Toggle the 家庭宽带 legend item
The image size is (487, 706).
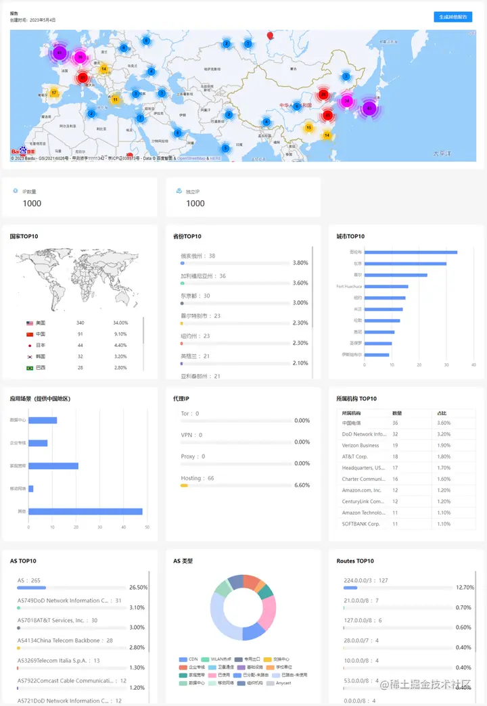point(191,675)
